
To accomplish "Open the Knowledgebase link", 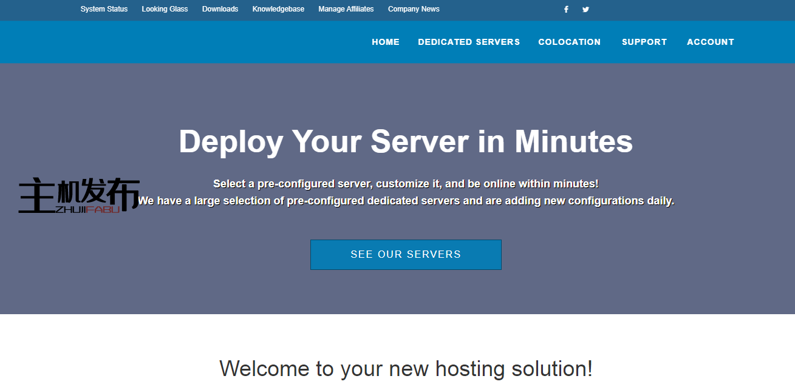I will 278,9.
